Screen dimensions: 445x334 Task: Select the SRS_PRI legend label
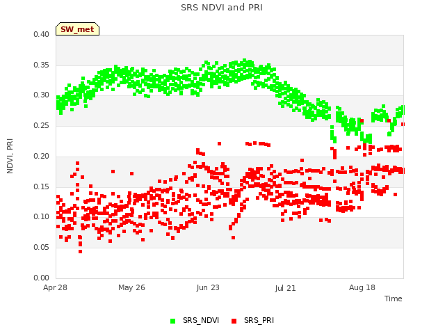(x=259, y=320)
